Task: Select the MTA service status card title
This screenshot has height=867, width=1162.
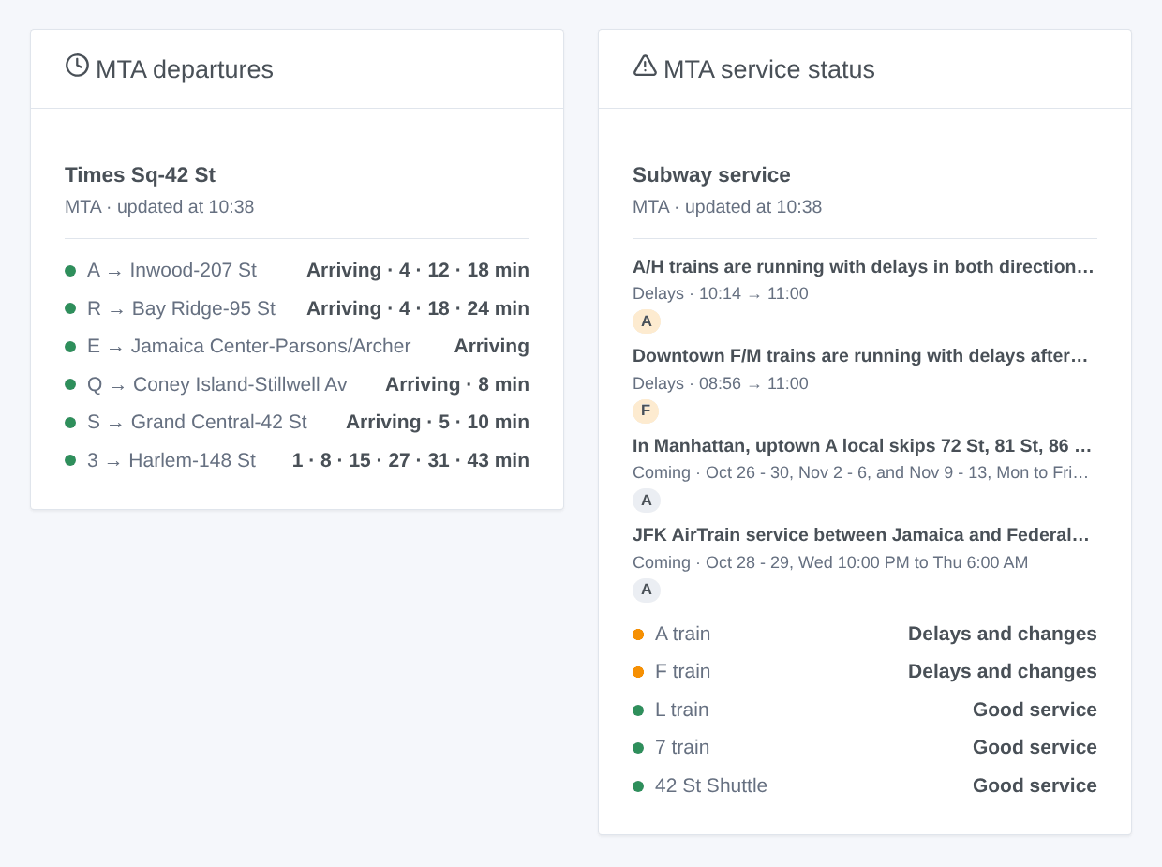Action: 769,69
